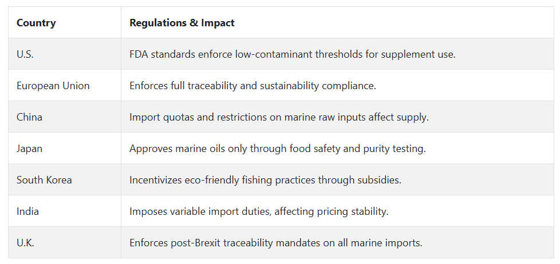Click the Country column header

(x=36, y=22)
